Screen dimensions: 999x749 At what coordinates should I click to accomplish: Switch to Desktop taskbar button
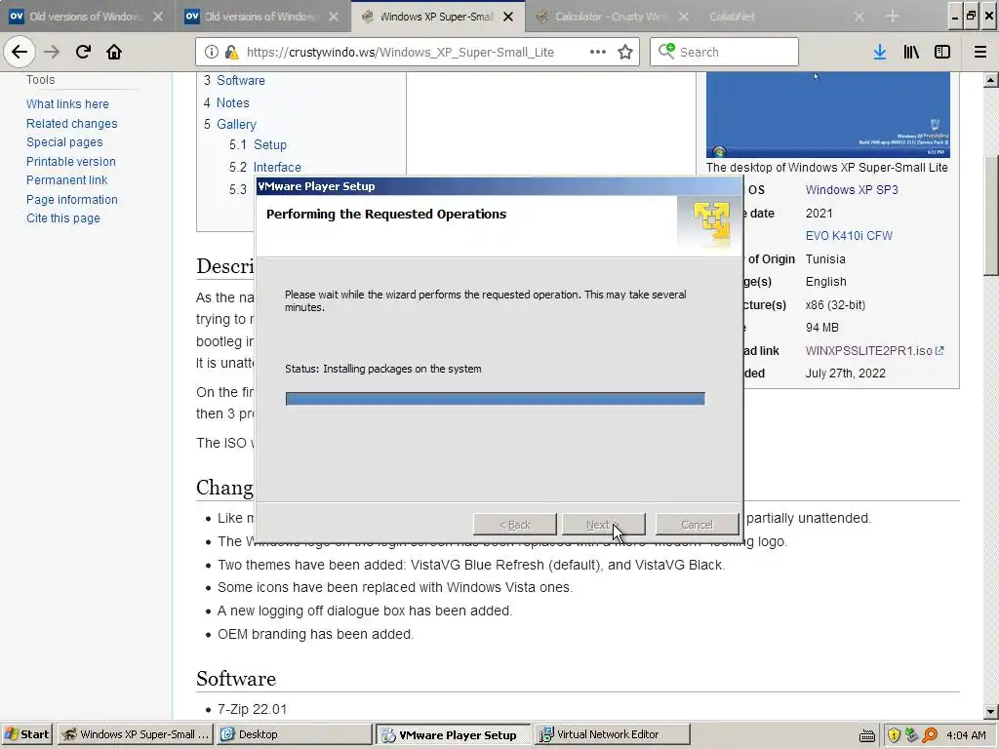coord(295,734)
